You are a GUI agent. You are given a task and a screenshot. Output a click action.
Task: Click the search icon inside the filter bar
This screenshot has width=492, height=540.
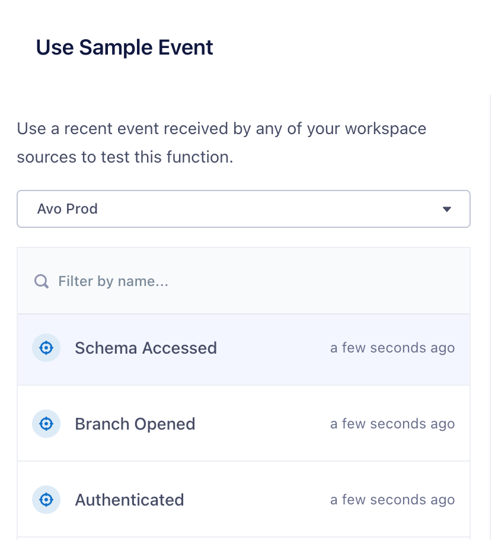[41, 281]
